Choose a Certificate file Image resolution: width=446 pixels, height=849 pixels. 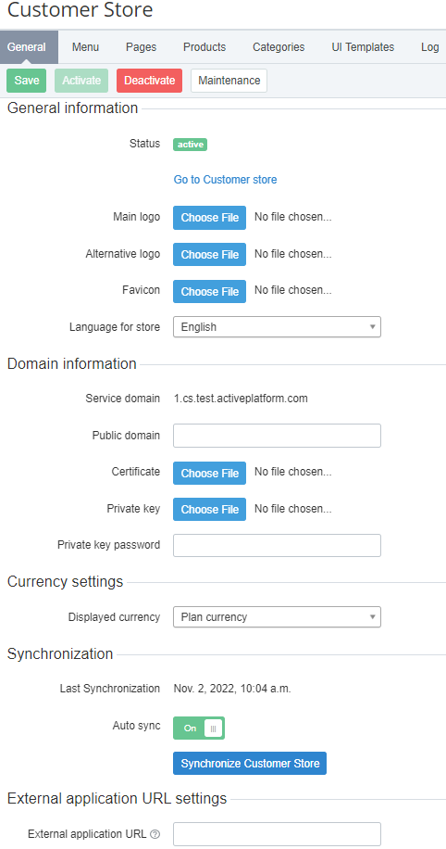(x=210, y=473)
